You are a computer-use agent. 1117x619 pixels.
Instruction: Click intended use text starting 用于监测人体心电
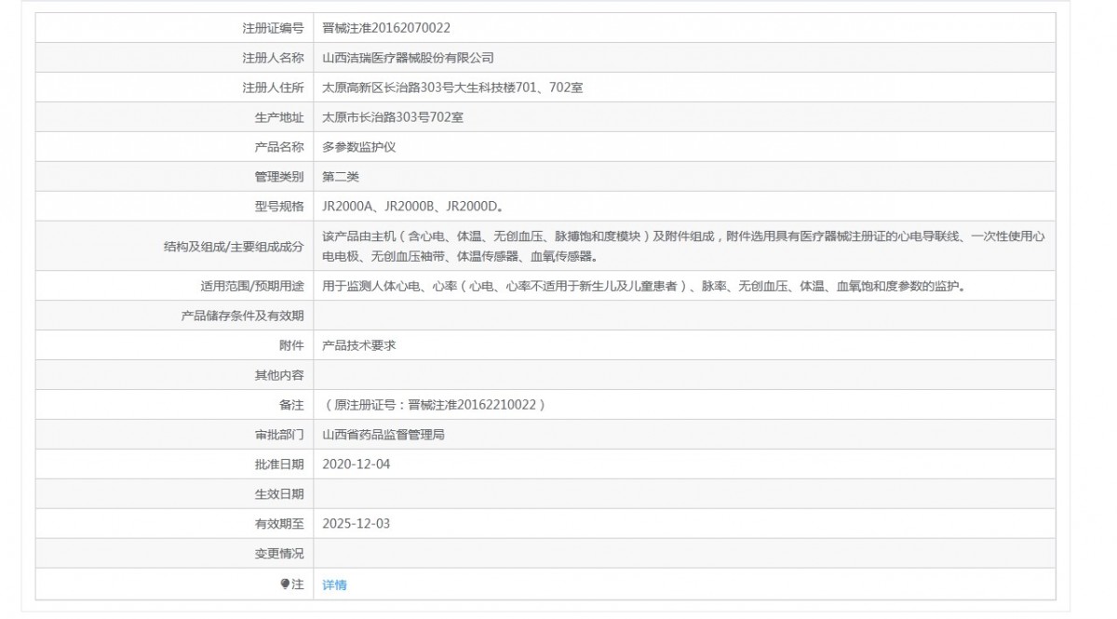pyautogui.click(x=643, y=286)
